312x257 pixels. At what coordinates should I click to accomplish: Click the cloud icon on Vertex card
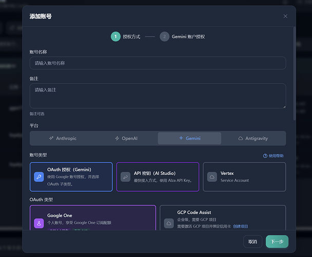pyautogui.click(x=212, y=177)
